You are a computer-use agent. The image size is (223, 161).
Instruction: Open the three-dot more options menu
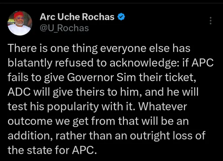(211, 21)
